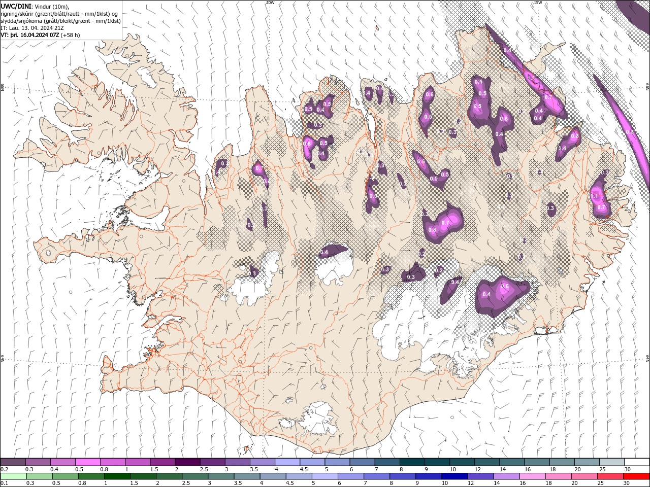The width and height of the screenshot is (650, 487).
Task: Click the 'slydda/snjókoma' header line
Action: [60, 21]
